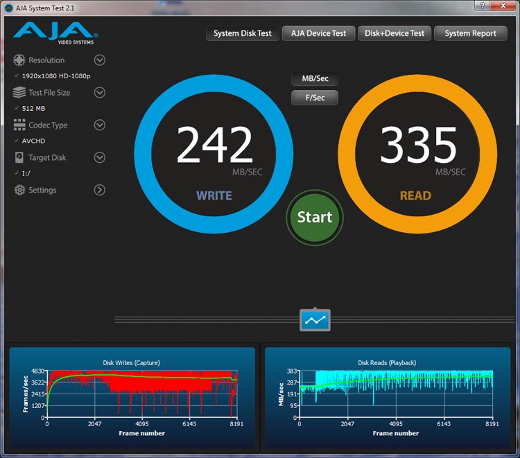Start the disk test
Screen dimensions: 520x458
tap(315, 218)
